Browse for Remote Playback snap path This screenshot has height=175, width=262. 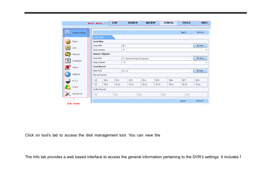tap(200, 58)
